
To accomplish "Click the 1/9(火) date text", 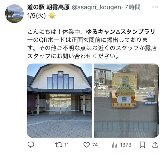I will 37,16.
